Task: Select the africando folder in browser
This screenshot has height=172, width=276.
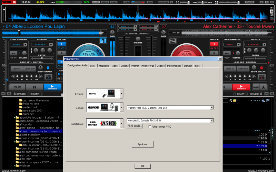Action: point(26,124)
